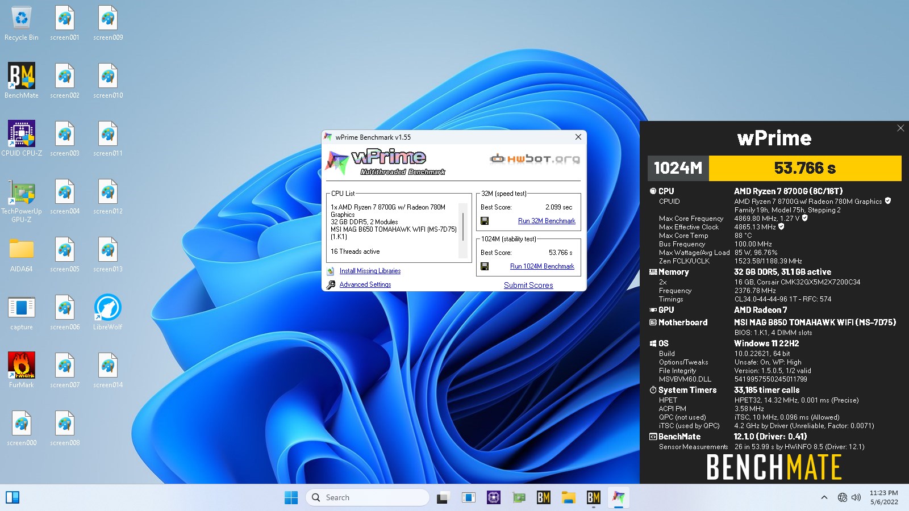Viewport: 909px width, 511px height.
Task: Click the Run 32M Benchmark link
Action: [547, 221]
